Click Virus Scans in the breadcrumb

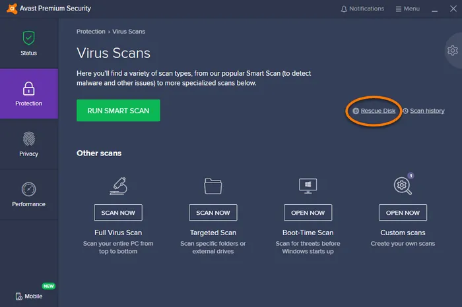[129, 32]
